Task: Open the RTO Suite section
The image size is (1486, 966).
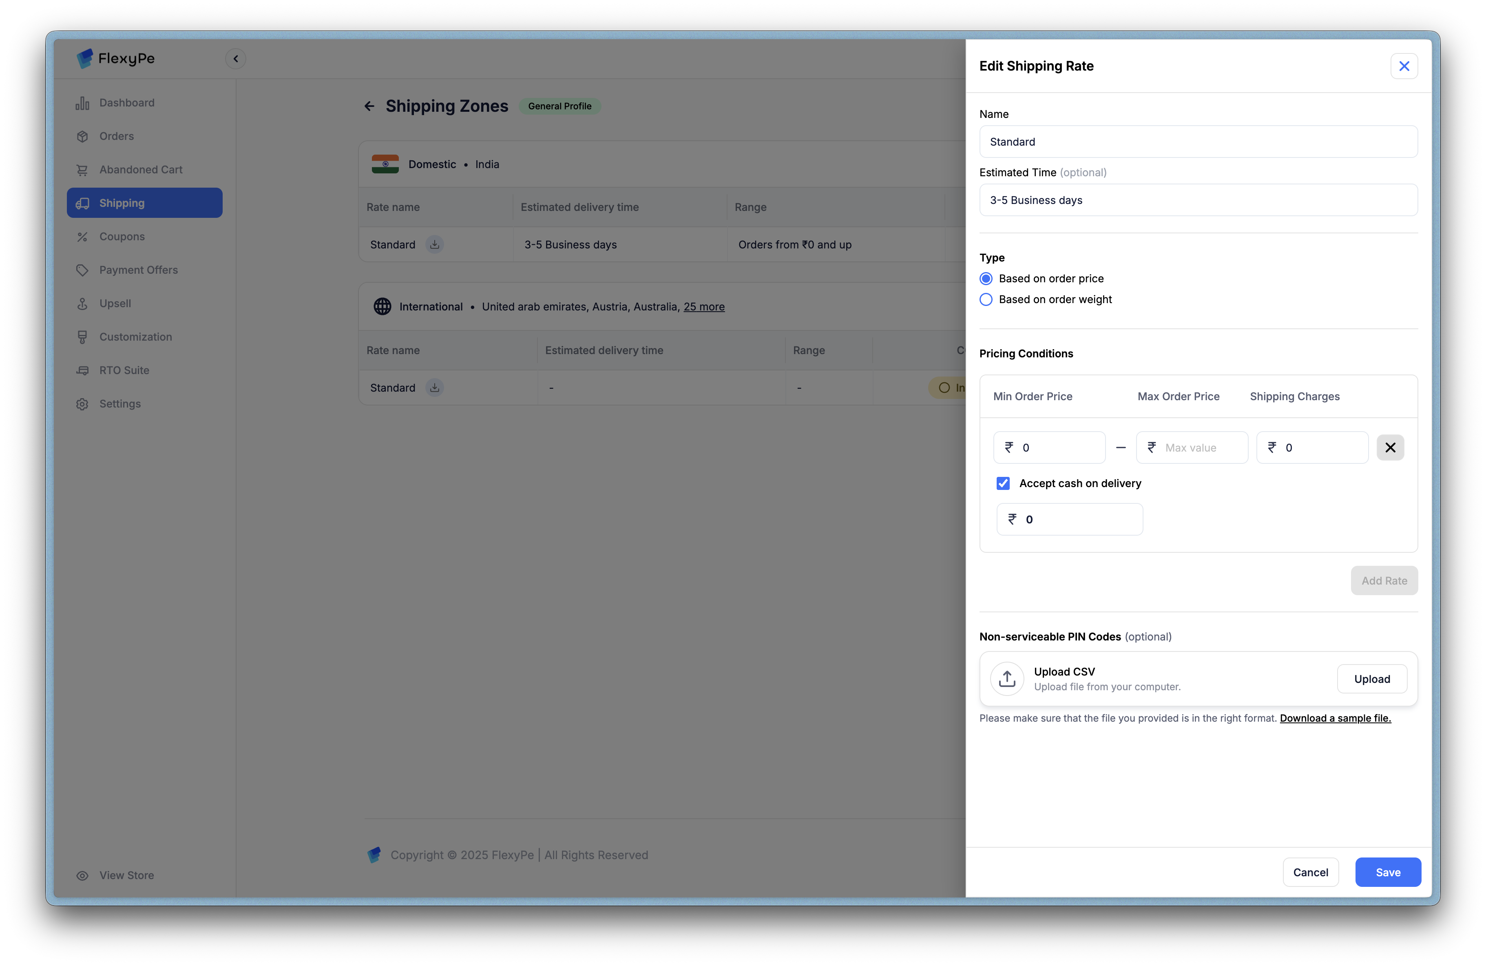Action: click(124, 370)
